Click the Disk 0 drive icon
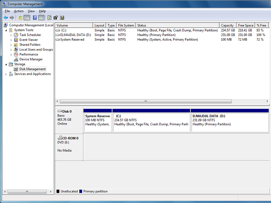The height and width of the screenshot is (203, 271). point(60,111)
